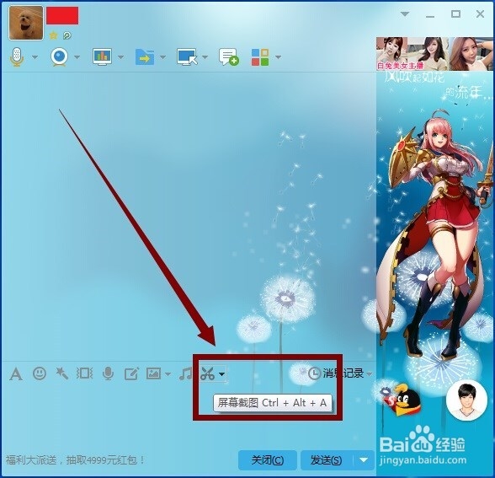The width and height of the screenshot is (495, 478).
Task: Share music with the note icon
Action: click(x=185, y=373)
